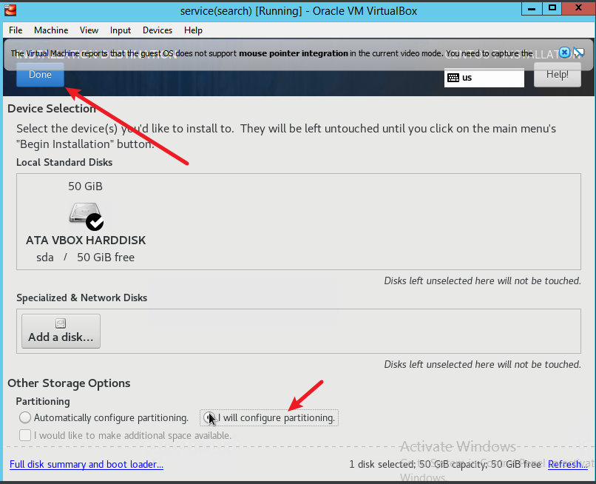Select Automatically configure partitioning radio button

25,417
